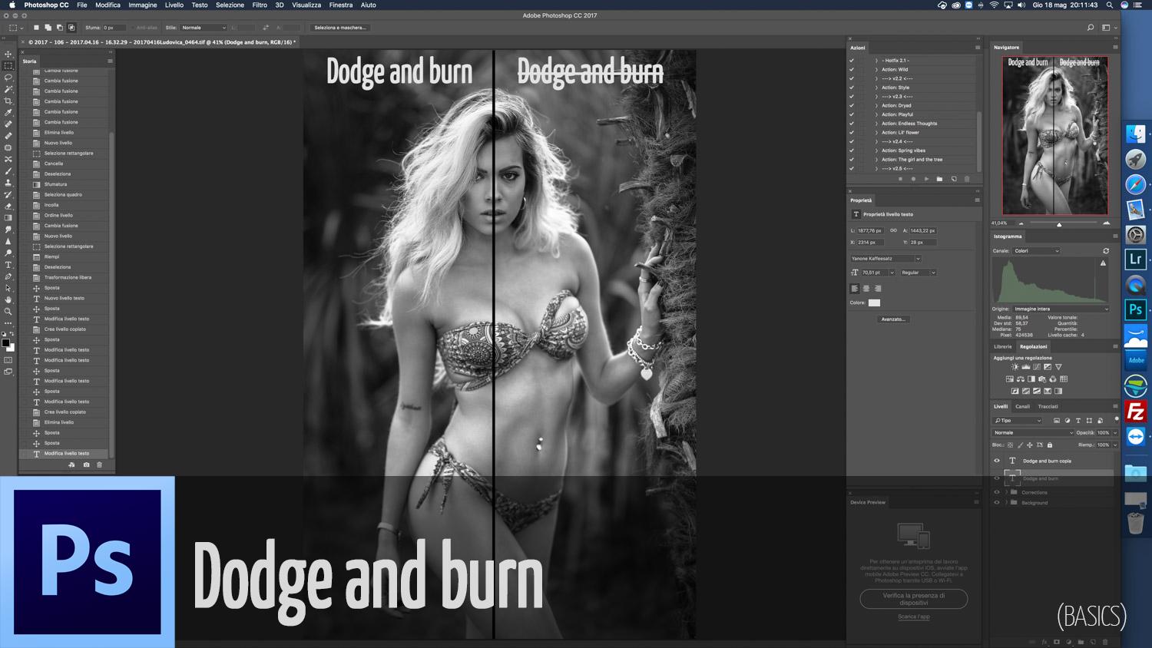Click the foreground color swatch in toolbar

pos(5,342)
